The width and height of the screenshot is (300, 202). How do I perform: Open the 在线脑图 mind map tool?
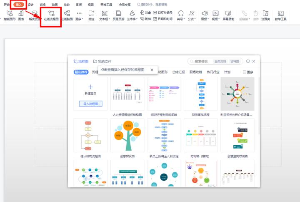point(67,15)
